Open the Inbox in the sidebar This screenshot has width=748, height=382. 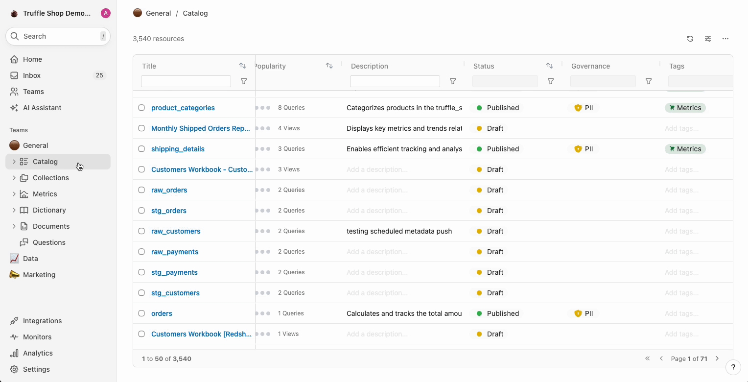[32, 75]
